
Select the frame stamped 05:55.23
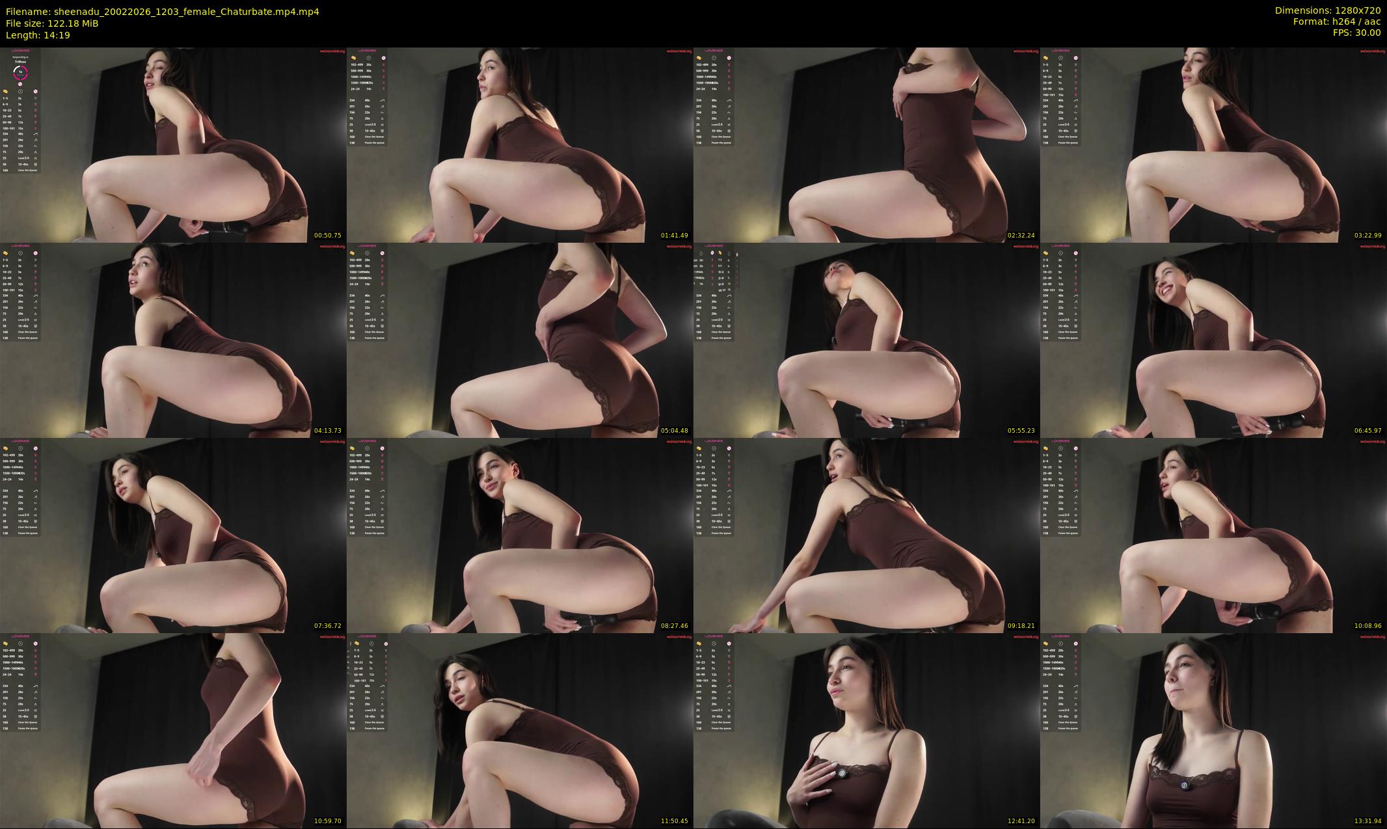click(867, 340)
